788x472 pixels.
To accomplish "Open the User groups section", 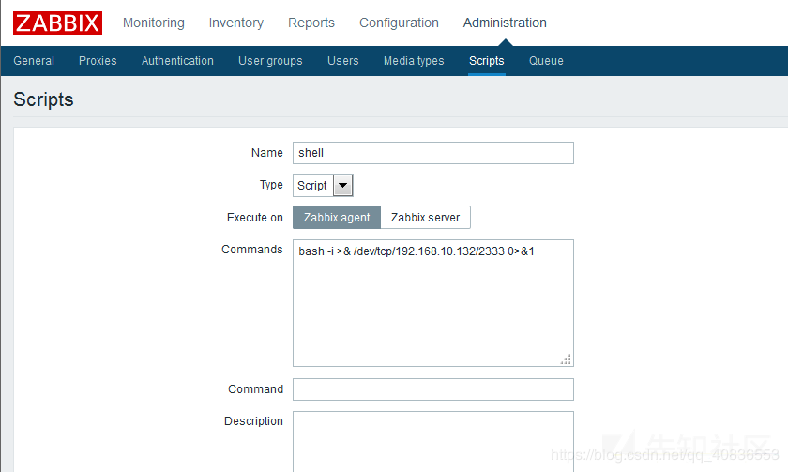I will click(270, 61).
